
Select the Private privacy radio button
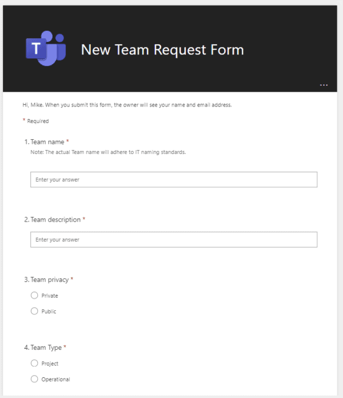[x=34, y=295]
